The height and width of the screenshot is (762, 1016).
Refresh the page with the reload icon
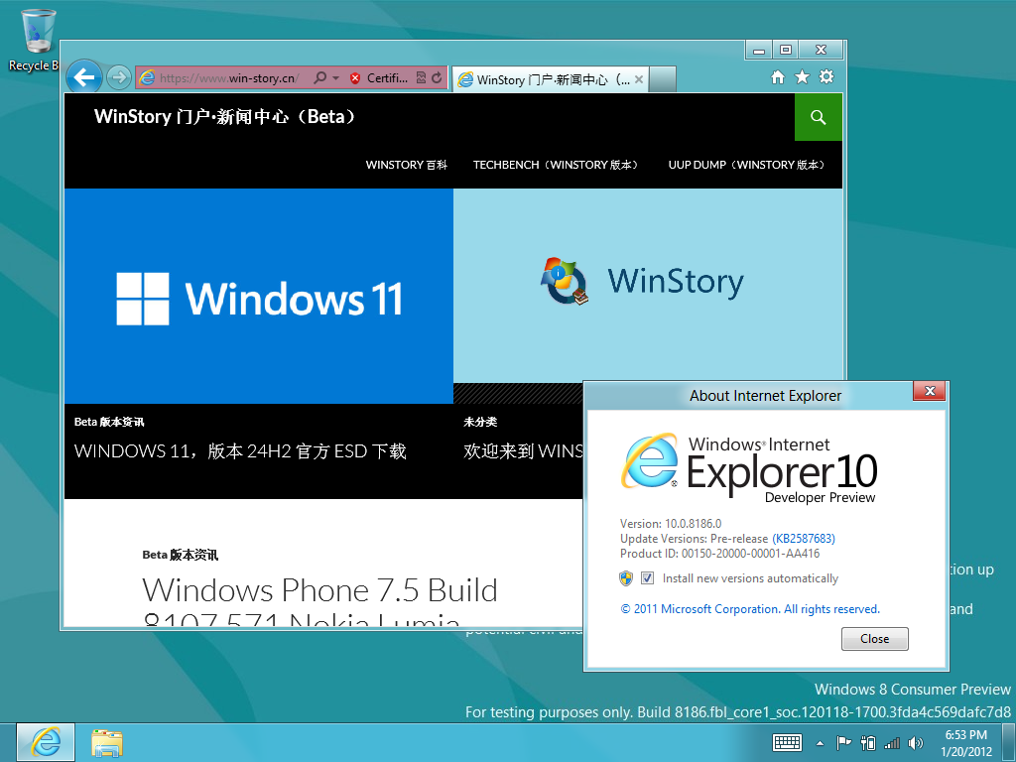[x=437, y=77]
